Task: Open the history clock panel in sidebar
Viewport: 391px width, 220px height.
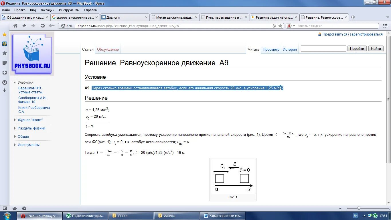Action: click(x=5, y=82)
